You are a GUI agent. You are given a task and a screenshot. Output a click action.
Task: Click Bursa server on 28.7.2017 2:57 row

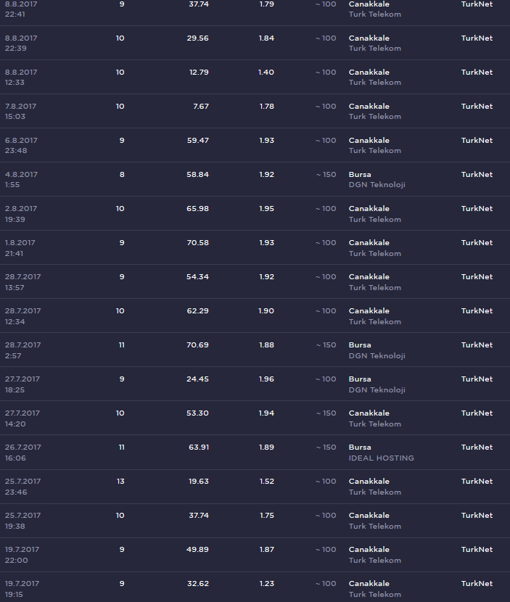360,345
